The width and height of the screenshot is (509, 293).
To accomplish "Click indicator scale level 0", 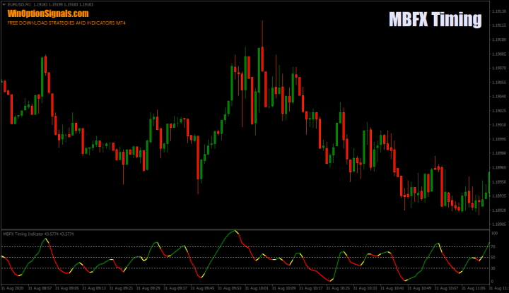I will point(493,281).
